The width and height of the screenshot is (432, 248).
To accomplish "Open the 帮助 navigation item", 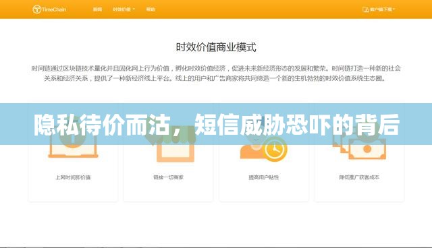I will (151, 9).
